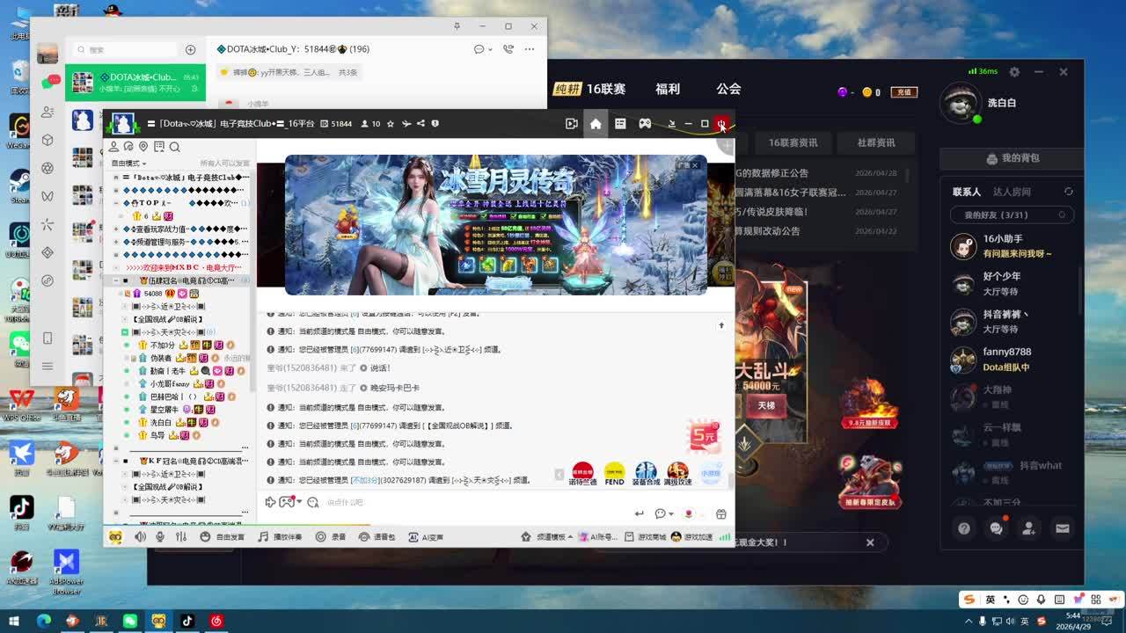Expand 我的好友 (3/31) friends group
Viewport: 1126px width, 633px height.
pyautogui.click(x=1012, y=215)
